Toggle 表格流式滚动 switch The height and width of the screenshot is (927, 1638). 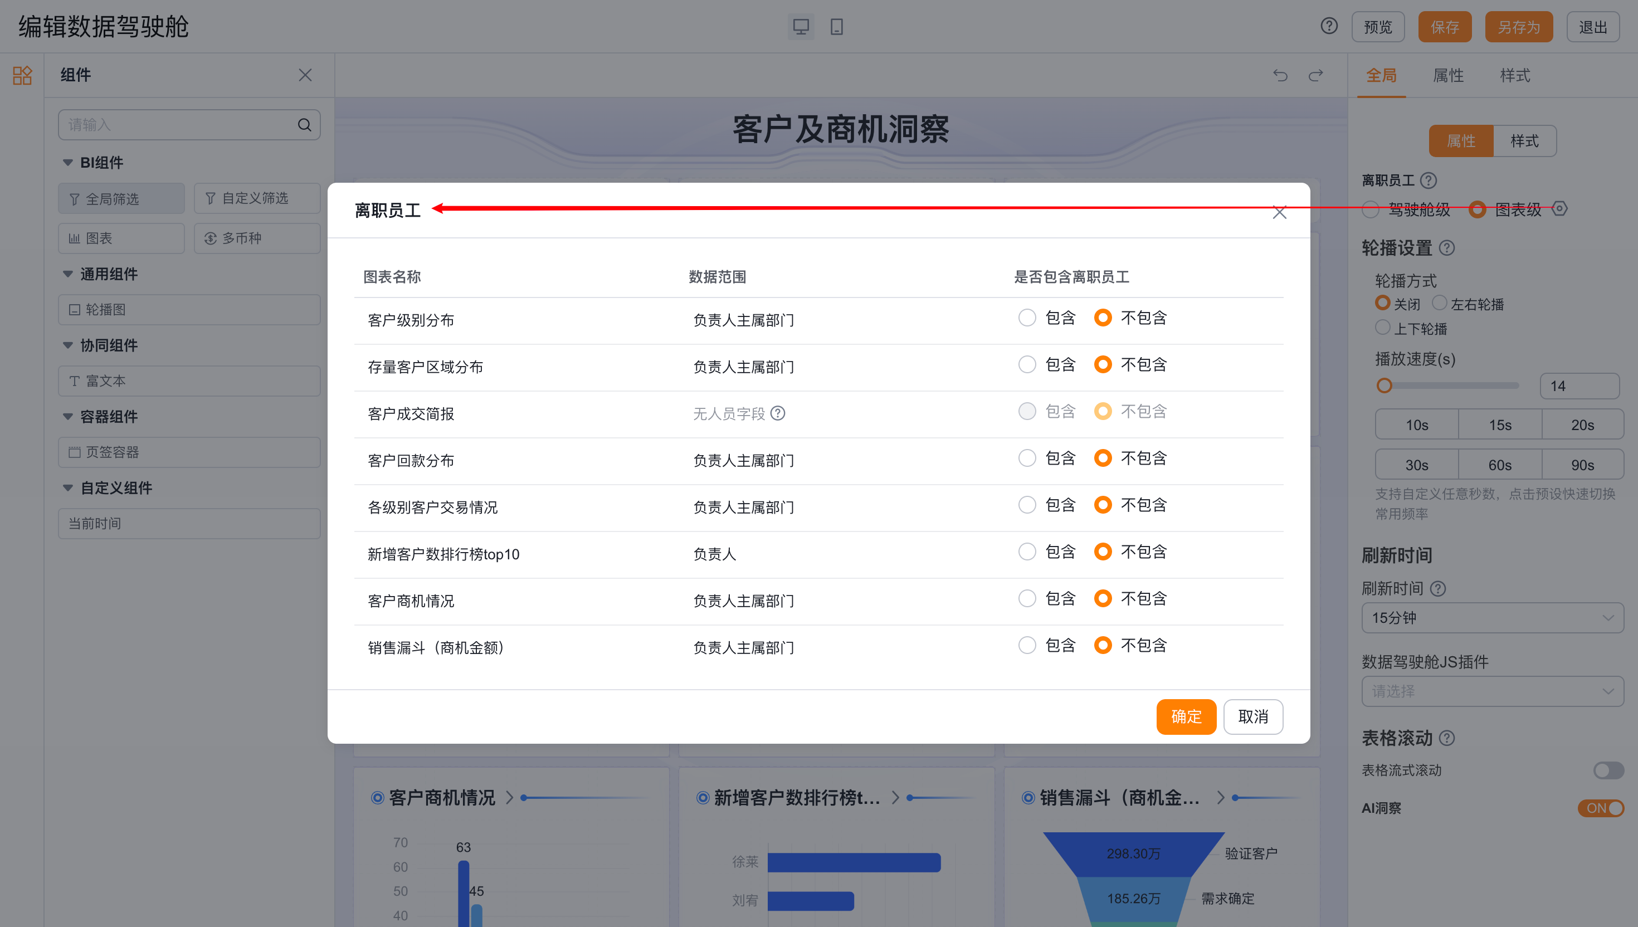tap(1608, 770)
